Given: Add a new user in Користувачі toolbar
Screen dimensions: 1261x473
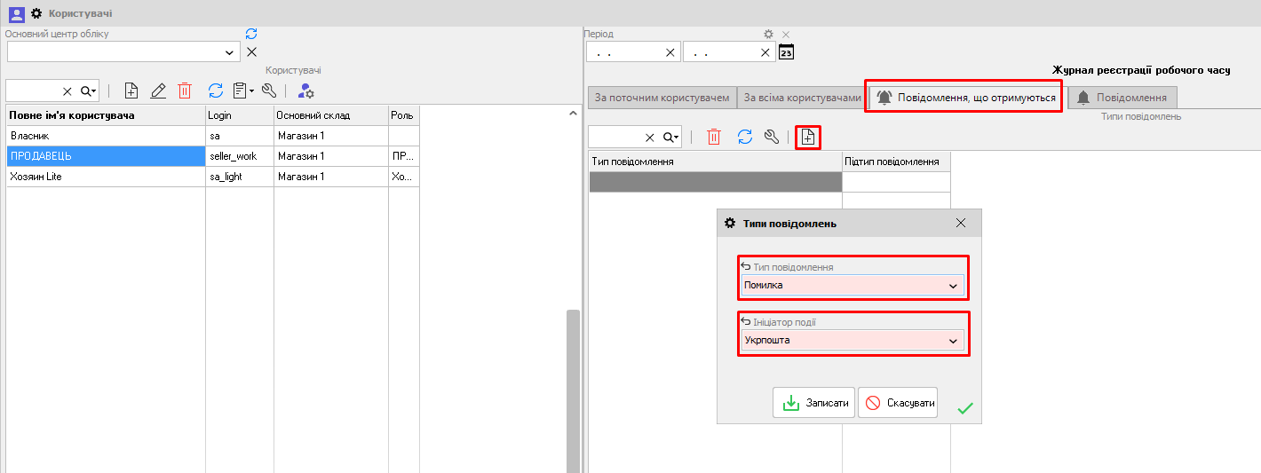Looking at the screenshot, I should [131, 91].
